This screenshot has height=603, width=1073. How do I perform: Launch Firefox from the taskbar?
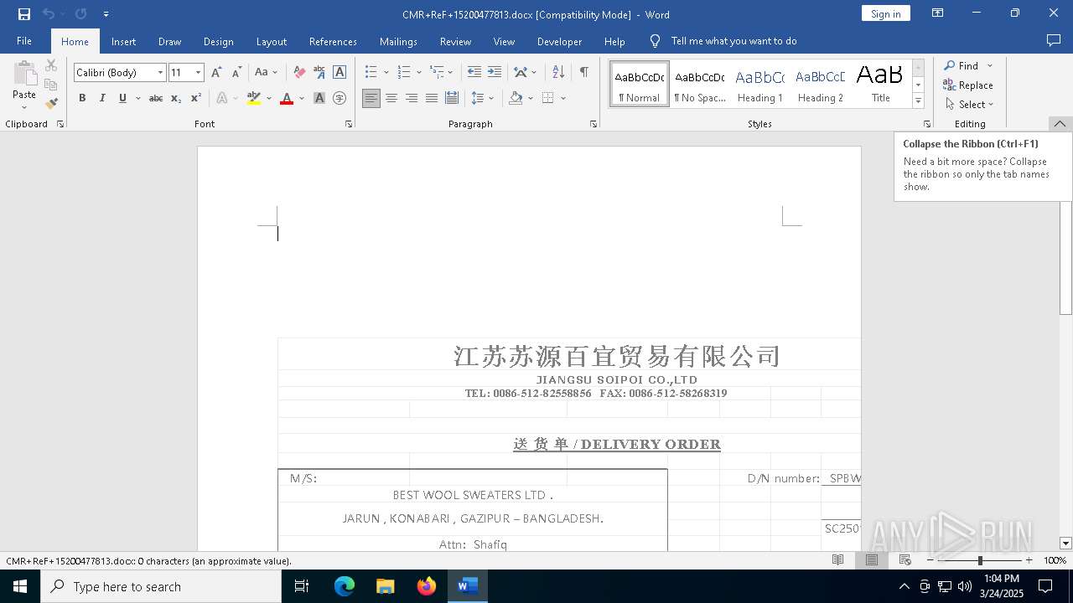click(x=427, y=586)
